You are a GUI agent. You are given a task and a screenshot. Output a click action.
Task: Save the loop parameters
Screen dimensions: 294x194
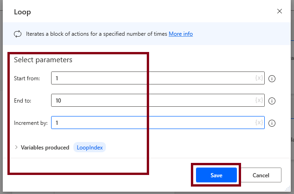click(x=216, y=175)
